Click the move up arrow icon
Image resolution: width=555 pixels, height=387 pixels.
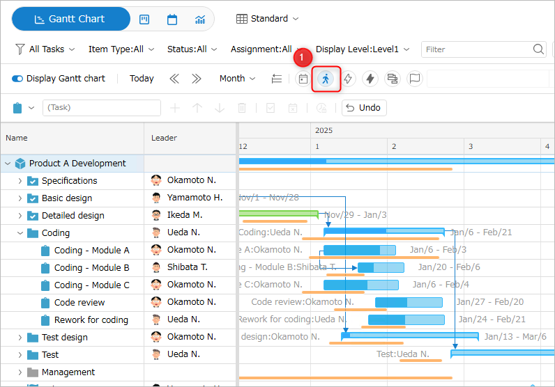(197, 108)
